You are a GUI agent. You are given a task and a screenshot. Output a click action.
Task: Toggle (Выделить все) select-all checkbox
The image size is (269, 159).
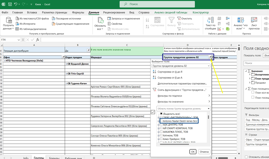pyautogui.click(x=161, y=114)
